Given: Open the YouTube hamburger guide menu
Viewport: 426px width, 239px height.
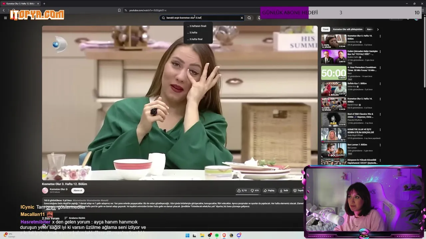Looking at the screenshot, I should click(x=5, y=18).
